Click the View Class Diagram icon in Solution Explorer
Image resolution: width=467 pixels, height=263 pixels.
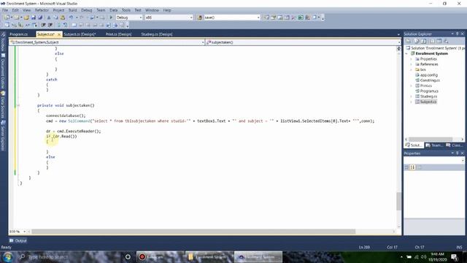[x=446, y=41]
